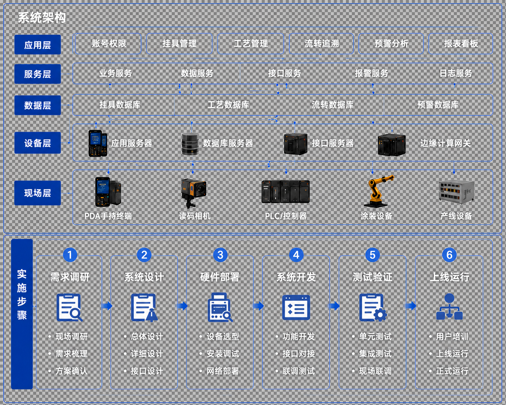This screenshot has height=405, width=506.
Task: Click the 需求调研 step heading
Action: [70, 277]
